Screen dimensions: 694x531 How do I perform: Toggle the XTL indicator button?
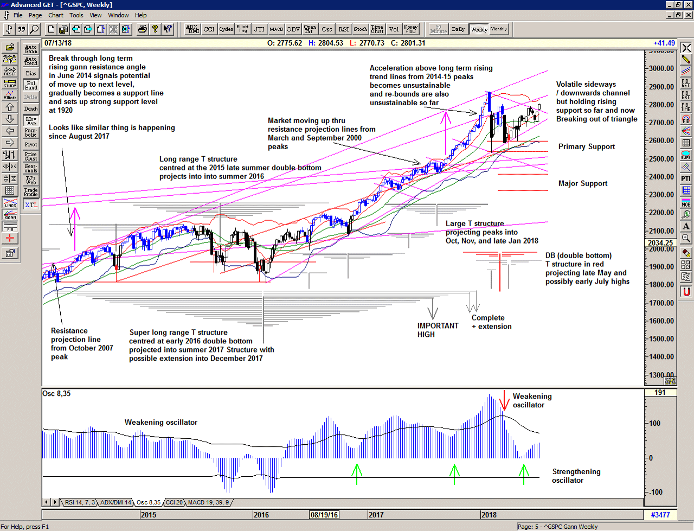pyautogui.click(x=31, y=204)
